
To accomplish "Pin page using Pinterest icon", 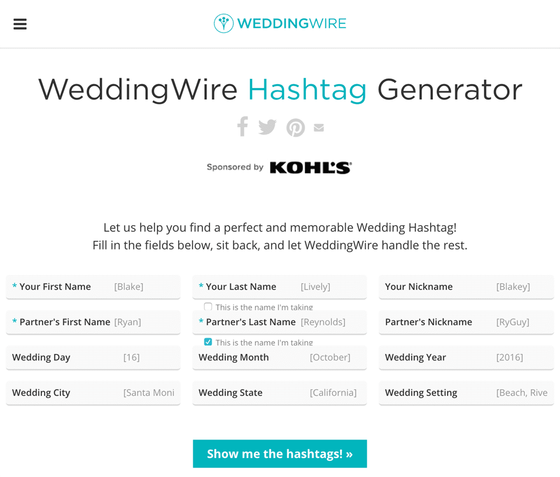I will point(296,128).
